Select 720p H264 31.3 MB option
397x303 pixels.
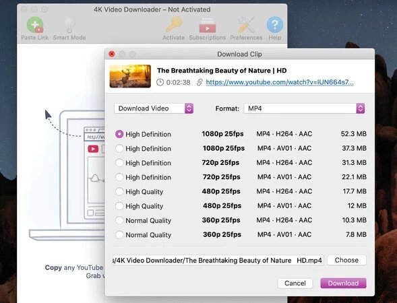pos(119,163)
